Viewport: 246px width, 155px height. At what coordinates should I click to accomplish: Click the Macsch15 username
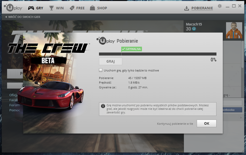pyautogui.click(x=194, y=24)
